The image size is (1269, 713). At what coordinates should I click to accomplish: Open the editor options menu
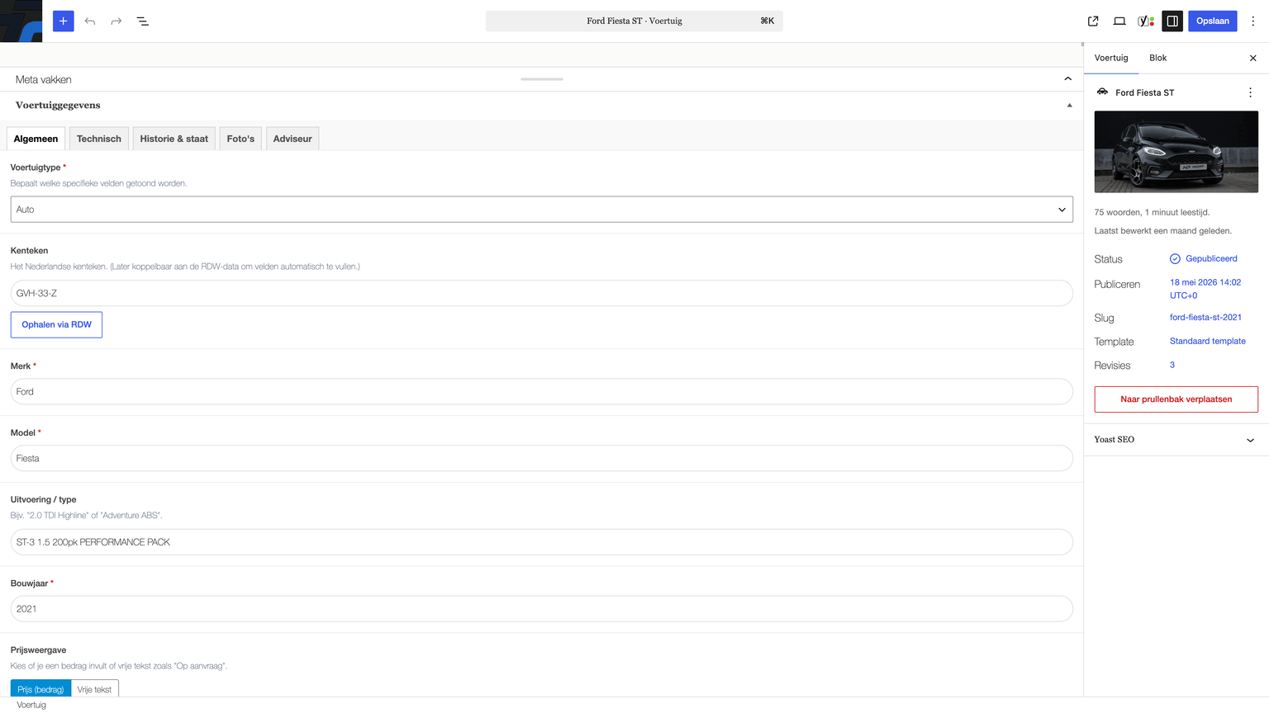pos(1253,21)
